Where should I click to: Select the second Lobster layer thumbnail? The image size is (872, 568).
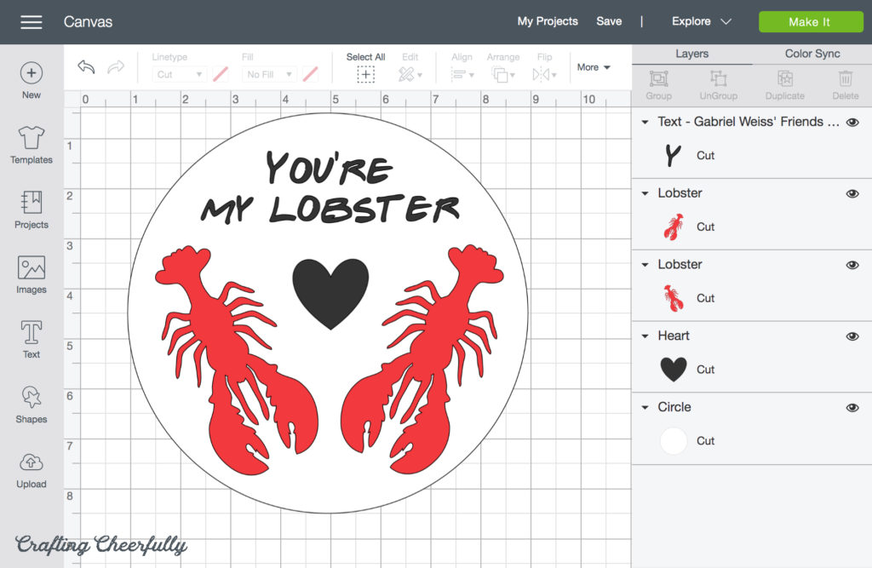674,298
